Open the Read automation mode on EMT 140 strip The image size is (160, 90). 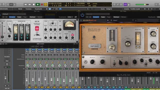[7, 61]
